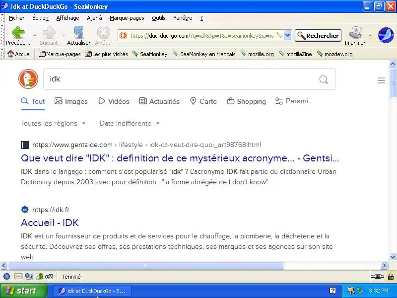The width and height of the screenshot is (397, 298).
Task: Open SeaMonkey en français bookmark
Action: [204, 54]
